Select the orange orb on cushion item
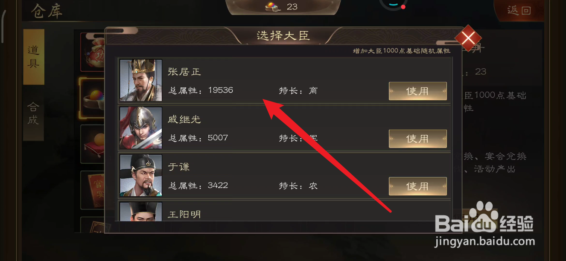The height and width of the screenshot is (261, 566). [x=93, y=143]
